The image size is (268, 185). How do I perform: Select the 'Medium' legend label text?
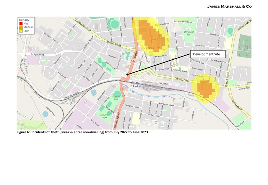tap(29, 27)
